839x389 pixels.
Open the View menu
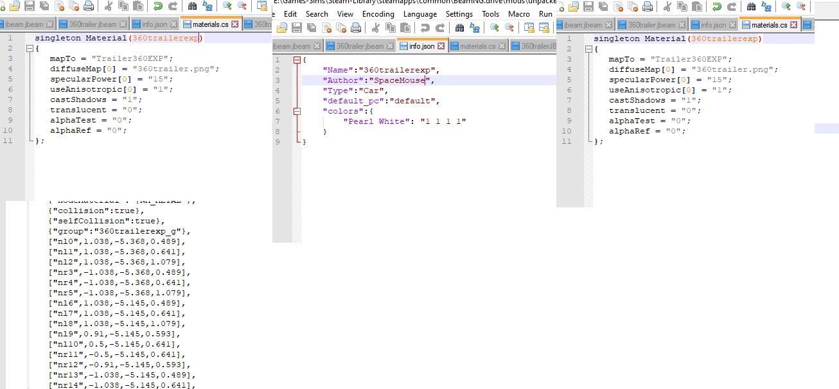[x=345, y=13]
